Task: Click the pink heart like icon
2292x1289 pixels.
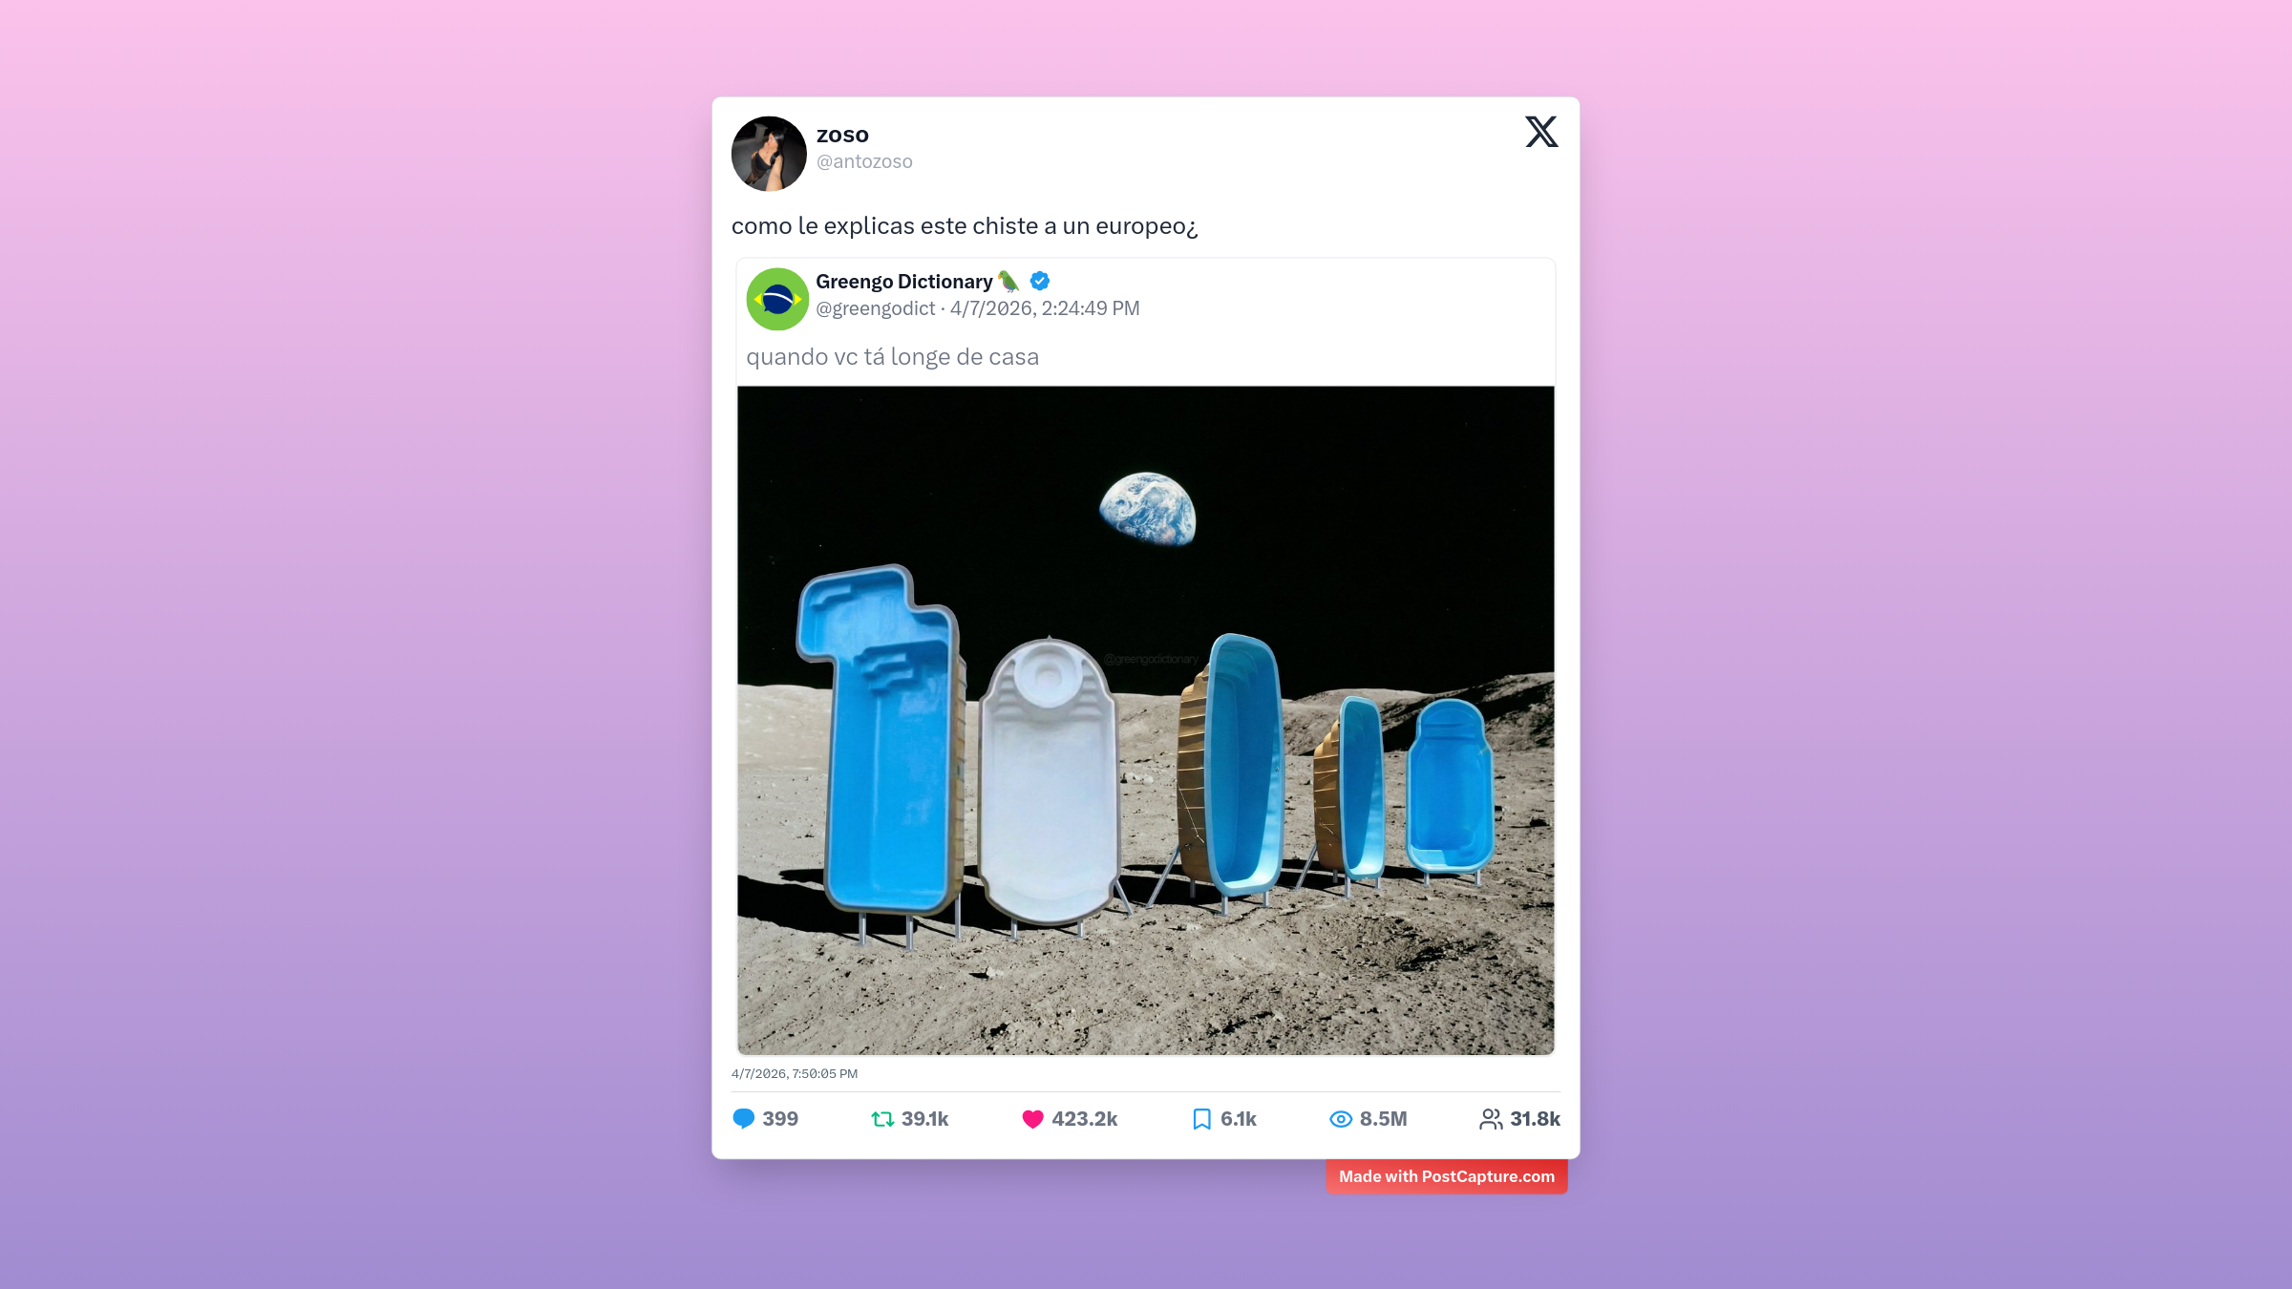Action: point(1032,1119)
